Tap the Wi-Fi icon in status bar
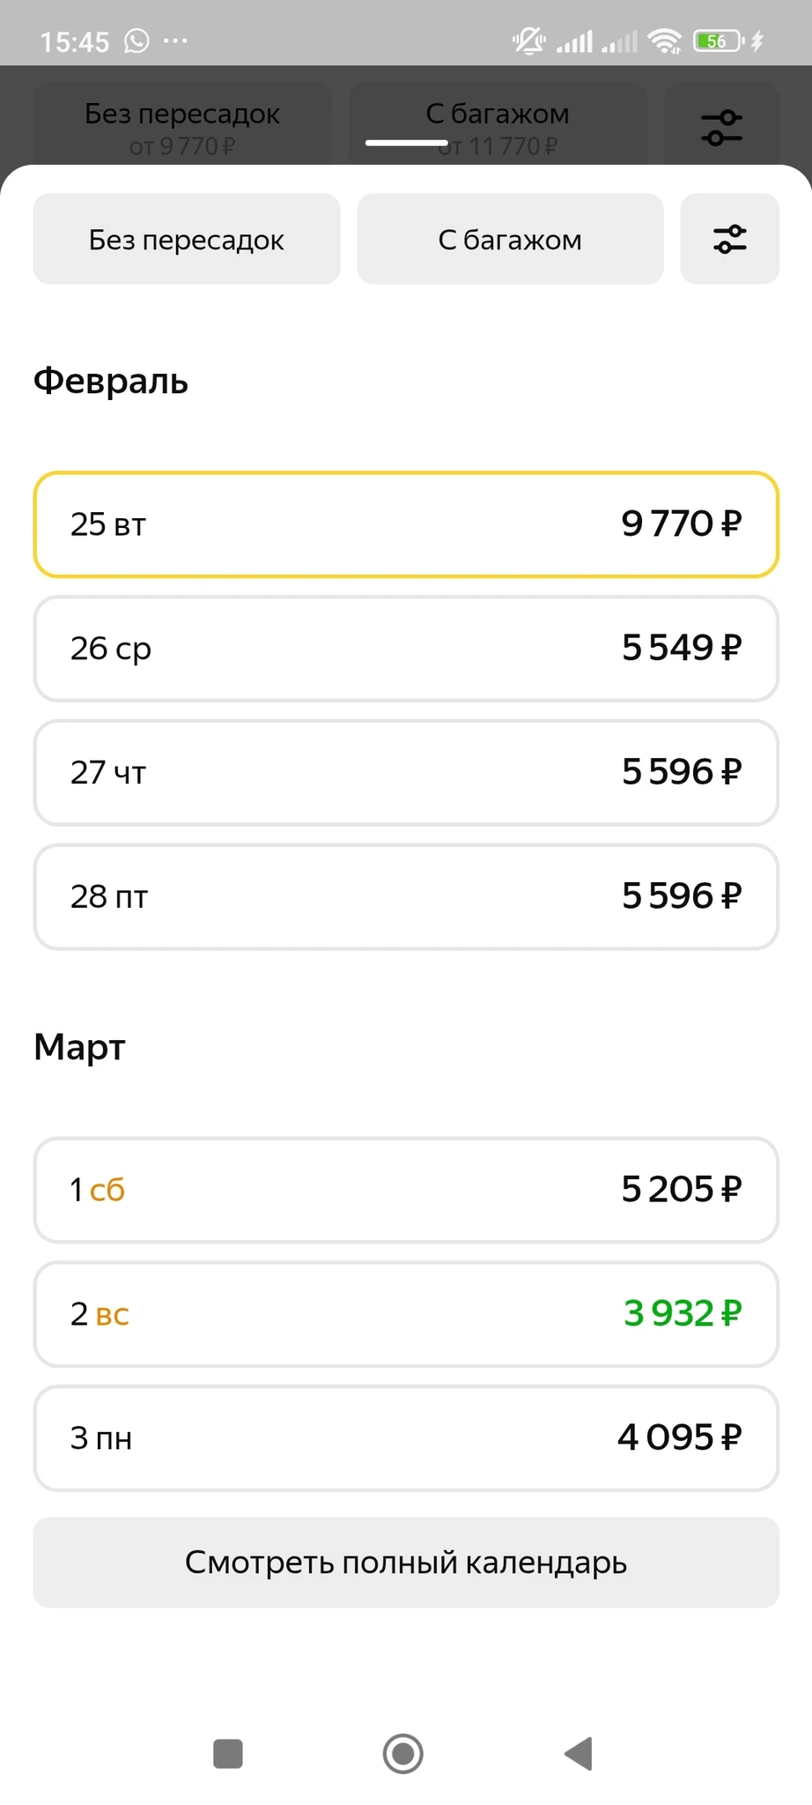The image size is (812, 1805). tap(663, 41)
